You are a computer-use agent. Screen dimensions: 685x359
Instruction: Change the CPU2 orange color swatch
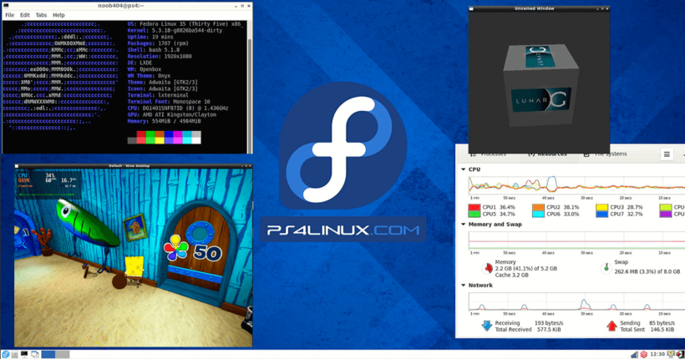pos(538,207)
